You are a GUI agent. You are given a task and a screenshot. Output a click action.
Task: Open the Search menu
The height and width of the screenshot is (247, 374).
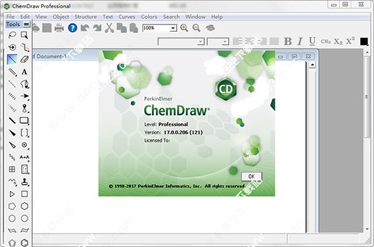pyautogui.click(x=171, y=17)
